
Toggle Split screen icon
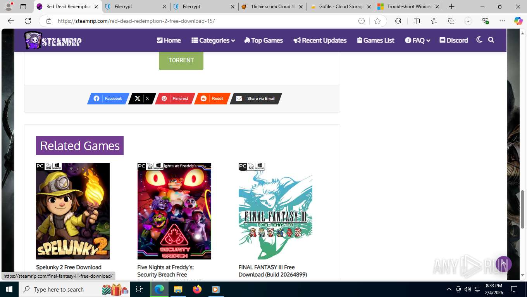coord(417,21)
